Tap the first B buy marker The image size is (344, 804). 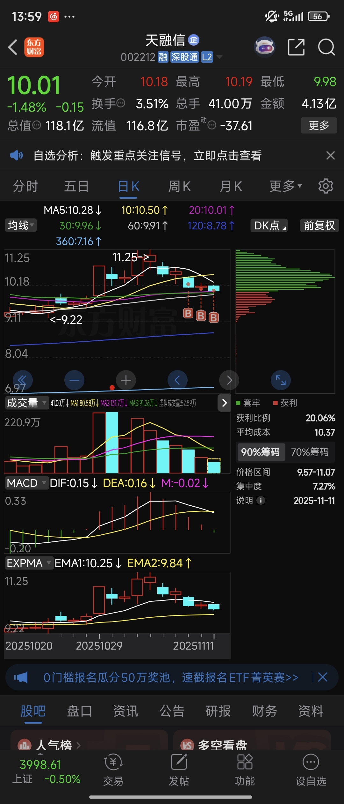pos(188,313)
